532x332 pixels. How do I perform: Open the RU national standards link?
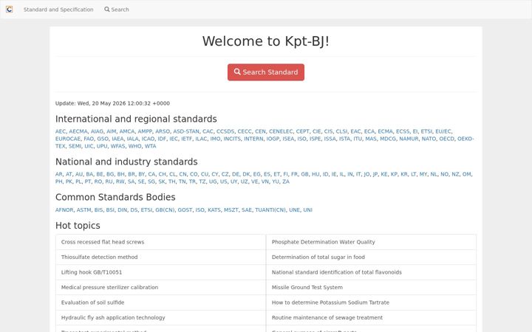(x=109, y=181)
